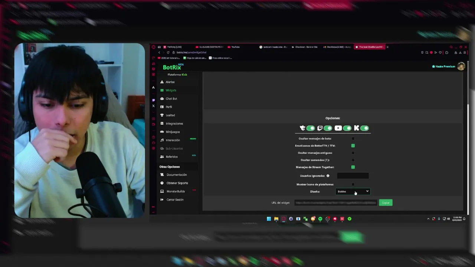Toggle the Twitch platform switch
The image size is (475, 267).
click(x=328, y=128)
